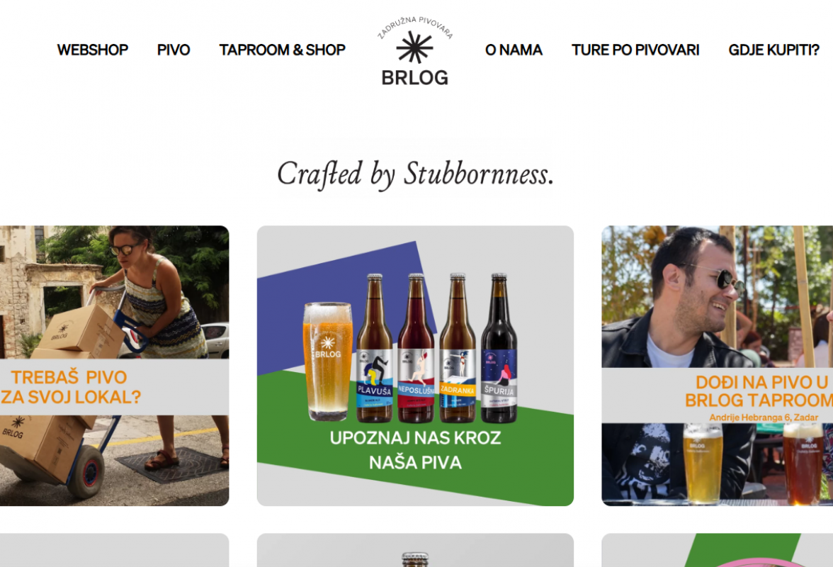Click the Plavuša beer bottle
The width and height of the screenshot is (833, 567).
click(x=374, y=348)
